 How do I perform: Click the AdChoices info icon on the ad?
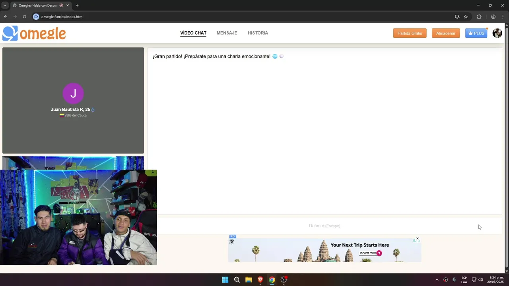click(415, 240)
